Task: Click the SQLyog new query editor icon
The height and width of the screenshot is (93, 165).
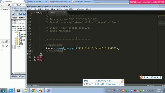Action: (x=17, y=14)
